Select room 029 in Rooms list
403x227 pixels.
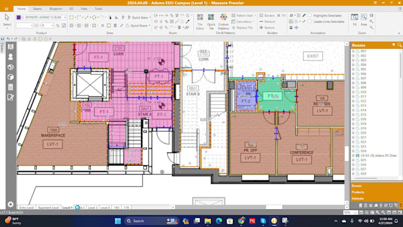[363, 174]
